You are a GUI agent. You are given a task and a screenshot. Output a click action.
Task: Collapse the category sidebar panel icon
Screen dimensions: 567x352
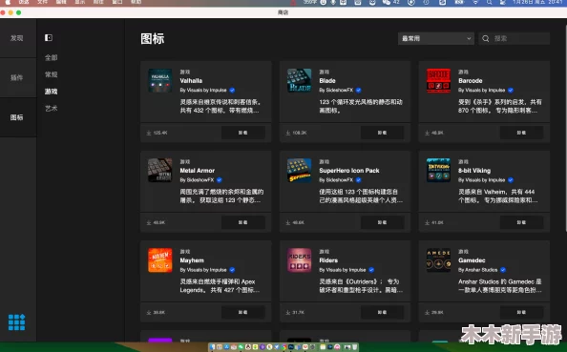(x=49, y=37)
